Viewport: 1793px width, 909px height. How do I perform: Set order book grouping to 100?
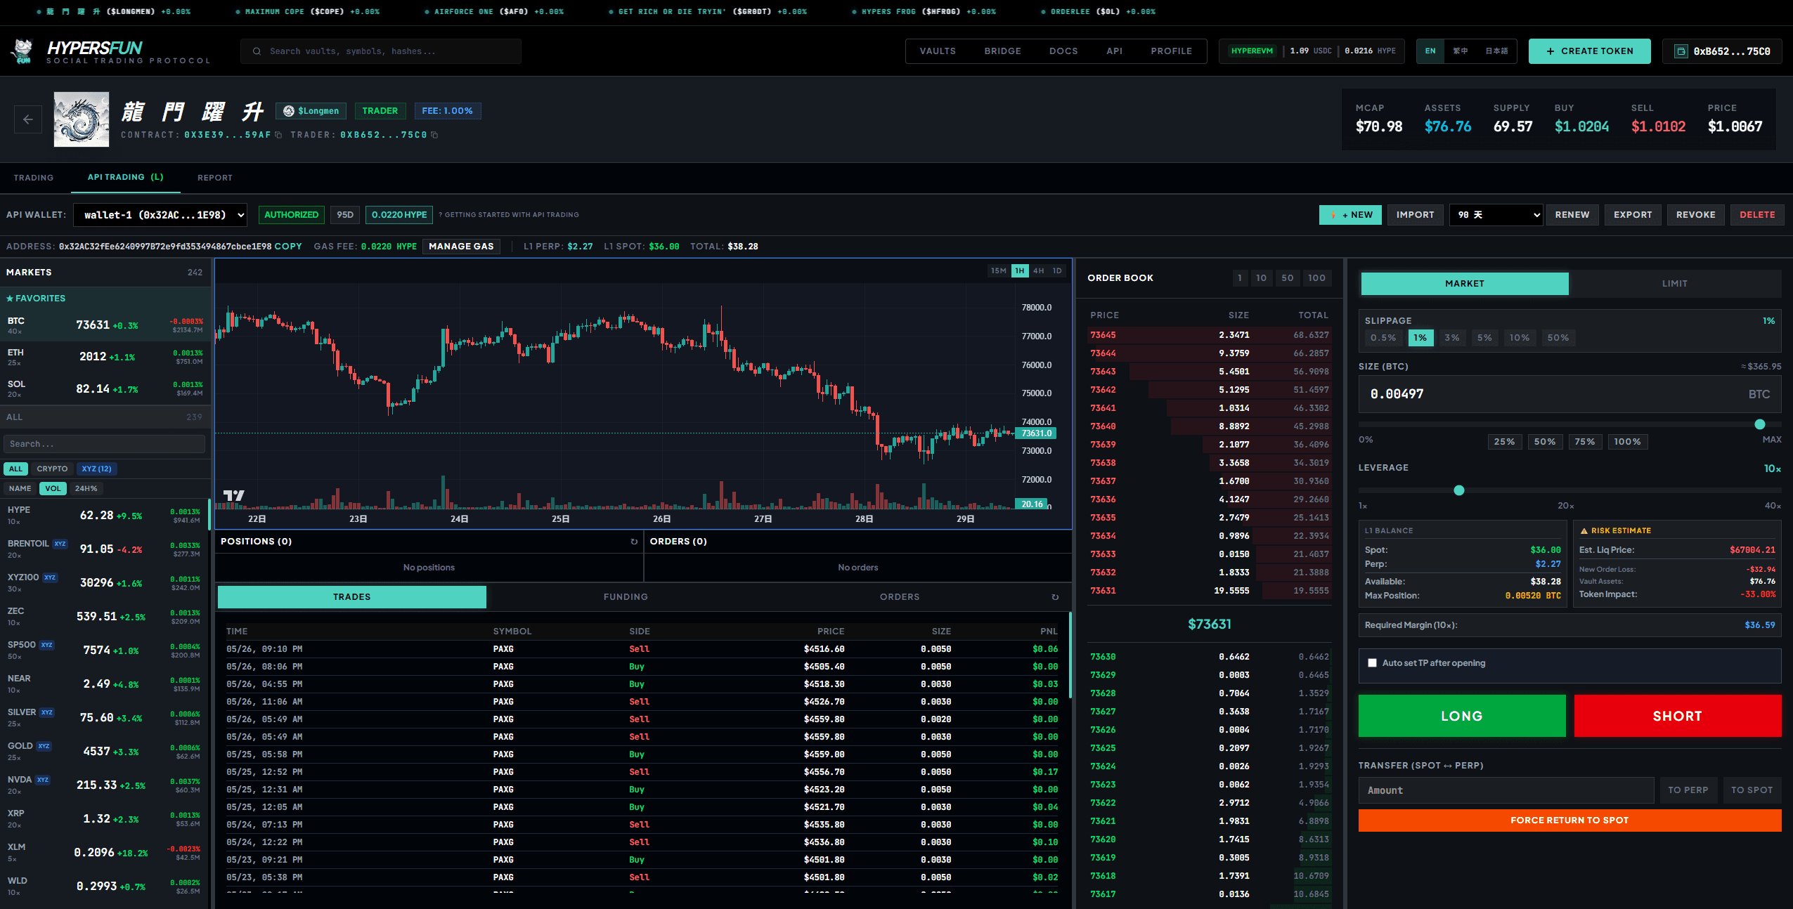(1316, 278)
